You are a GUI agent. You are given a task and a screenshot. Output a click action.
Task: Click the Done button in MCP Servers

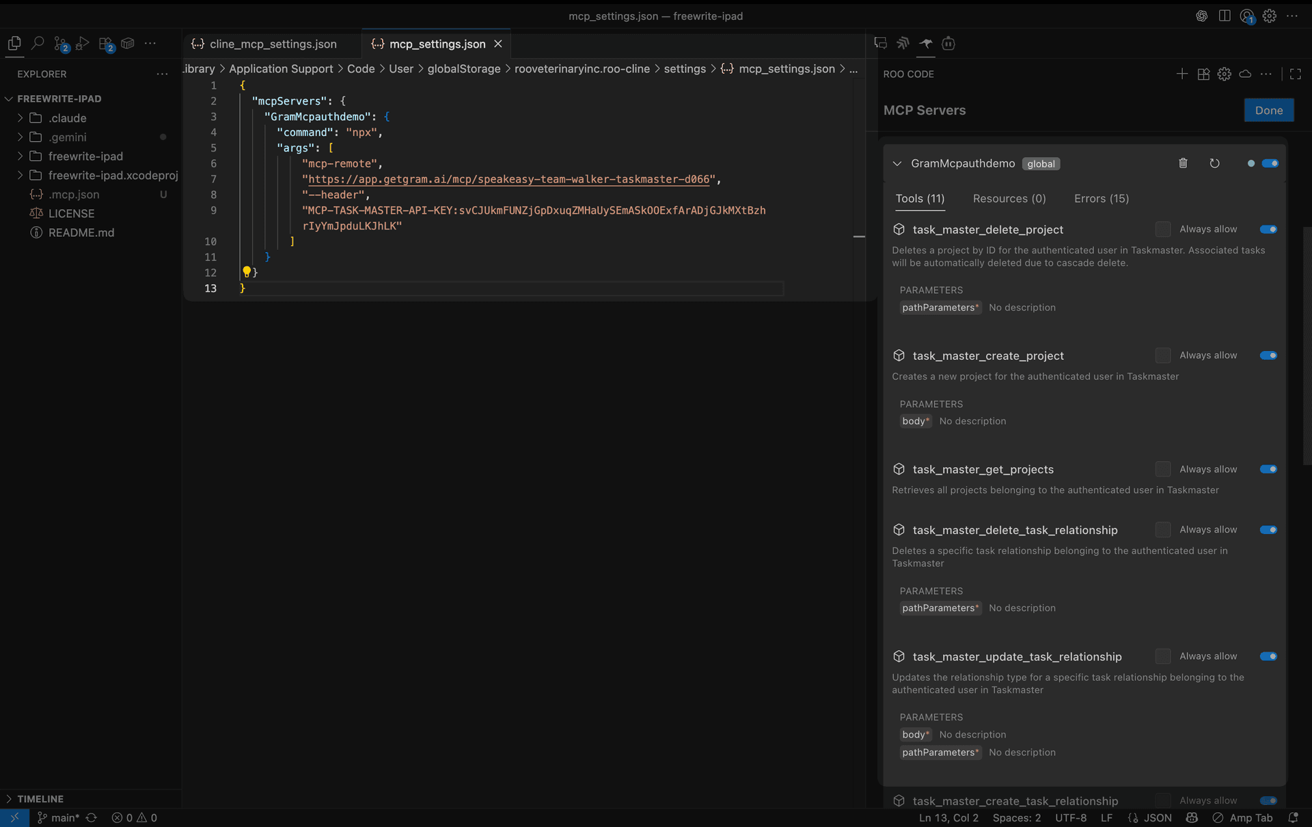coord(1269,110)
